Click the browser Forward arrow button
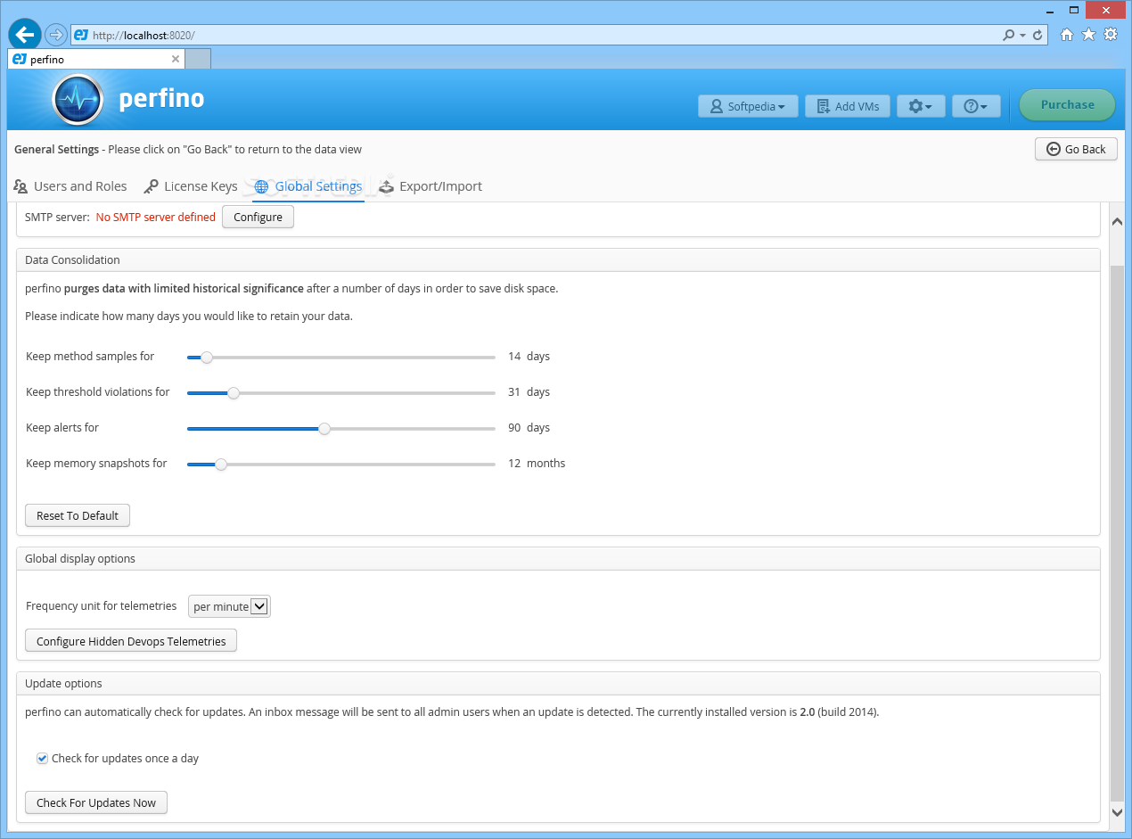 56,36
